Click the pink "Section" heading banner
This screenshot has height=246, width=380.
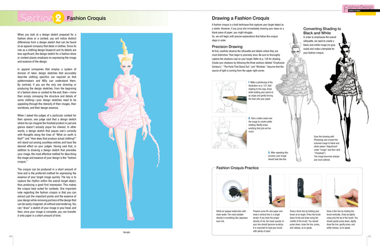[45, 16]
